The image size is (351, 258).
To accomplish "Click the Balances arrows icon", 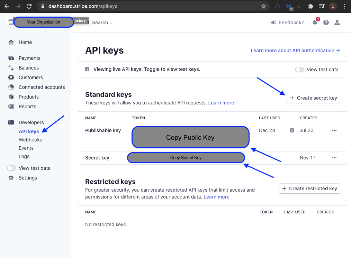I will click(11, 68).
